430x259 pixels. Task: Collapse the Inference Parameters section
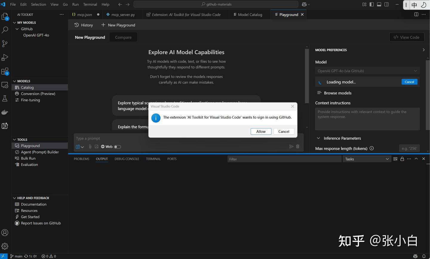318,138
